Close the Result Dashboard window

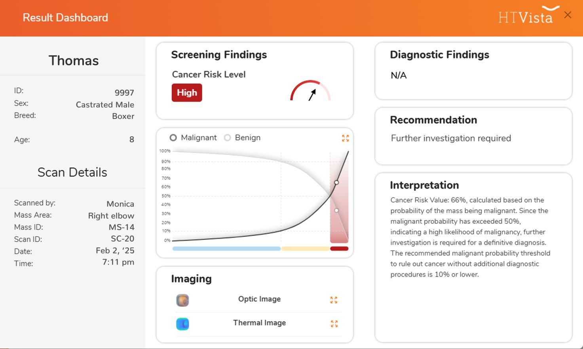[x=568, y=15]
